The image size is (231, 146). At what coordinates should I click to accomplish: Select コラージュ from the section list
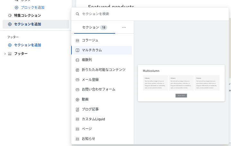pos(102,40)
